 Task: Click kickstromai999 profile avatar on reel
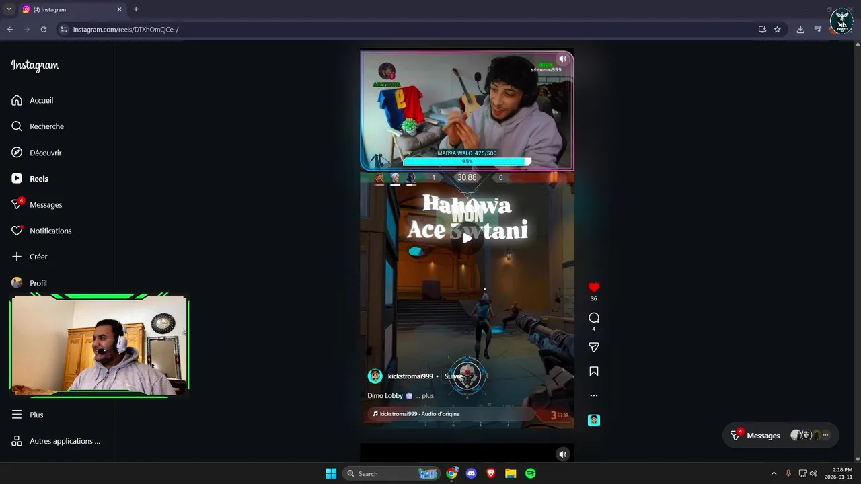coord(375,376)
